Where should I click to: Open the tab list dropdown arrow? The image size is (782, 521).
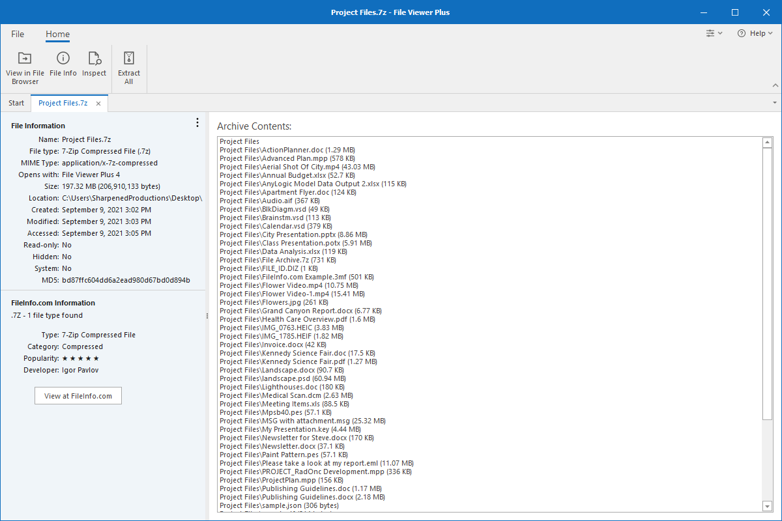click(x=774, y=103)
